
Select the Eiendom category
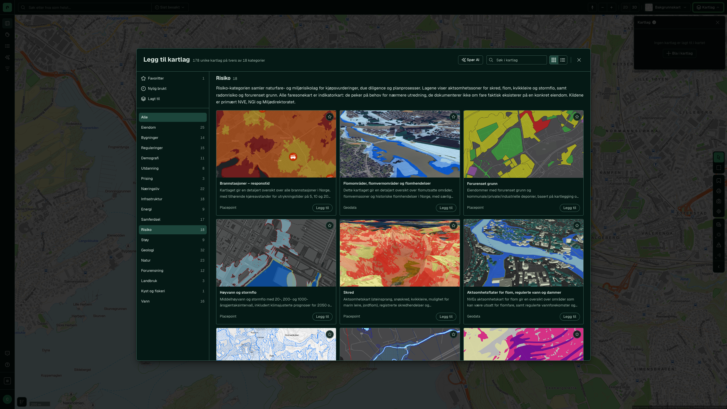click(x=173, y=128)
